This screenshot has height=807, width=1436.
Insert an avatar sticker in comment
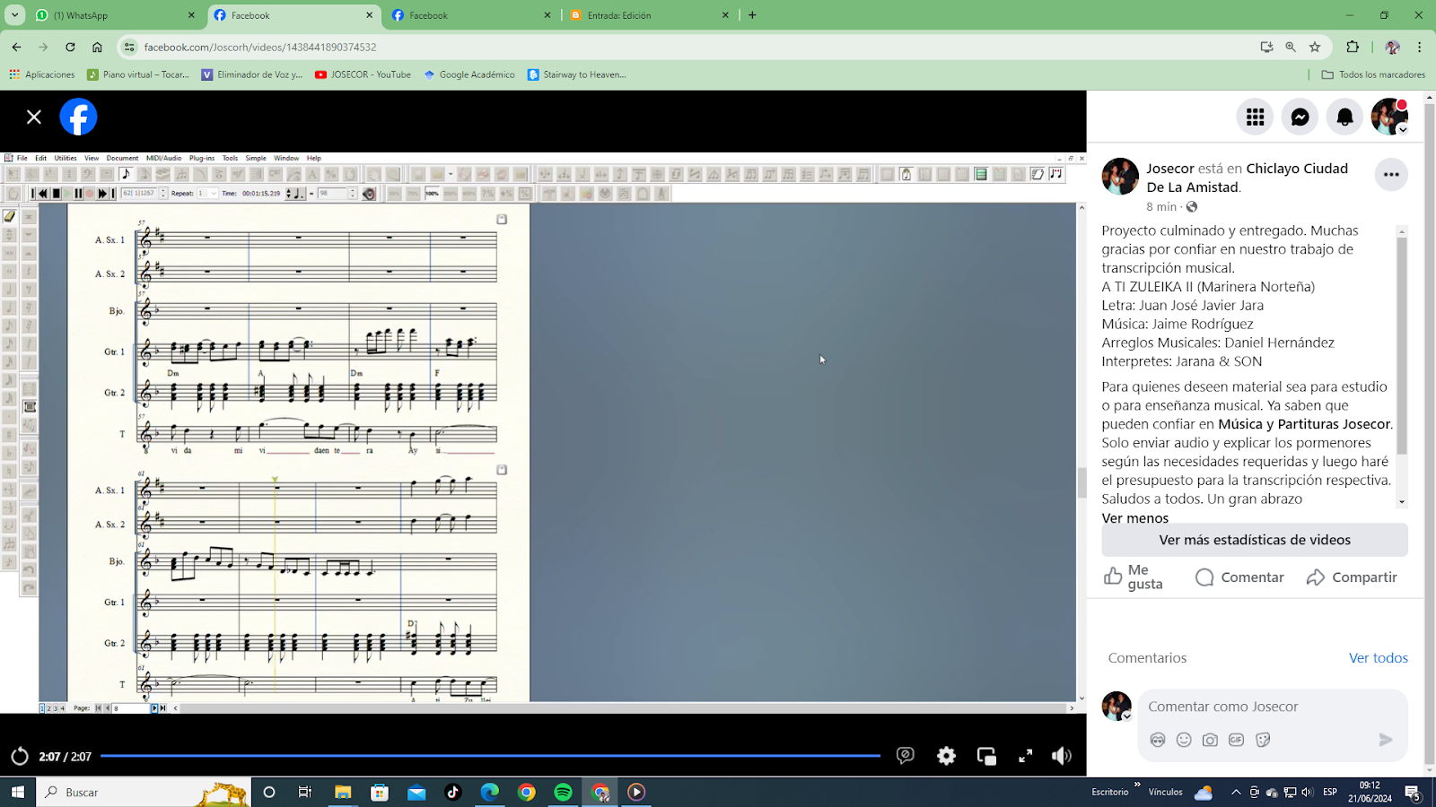1158,740
